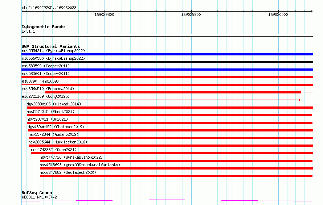Click the left arrowhead of the coordinate ruler

[23, 12]
